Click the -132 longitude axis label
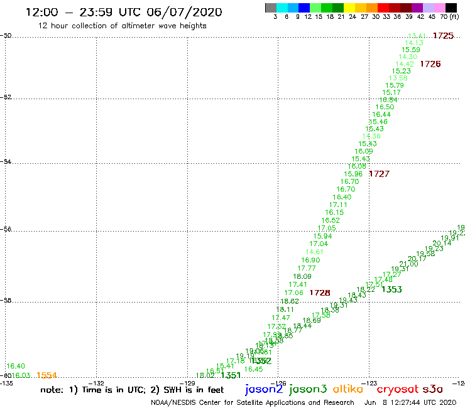 point(96,383)
